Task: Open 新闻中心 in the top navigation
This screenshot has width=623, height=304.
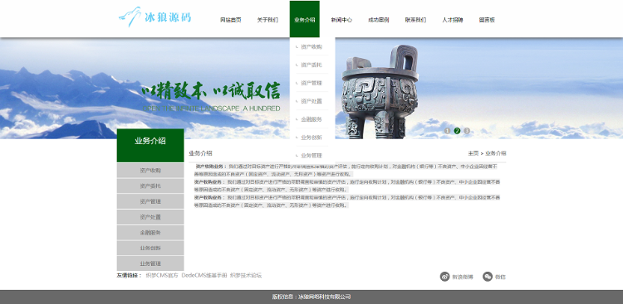Action: coord(341,20)
